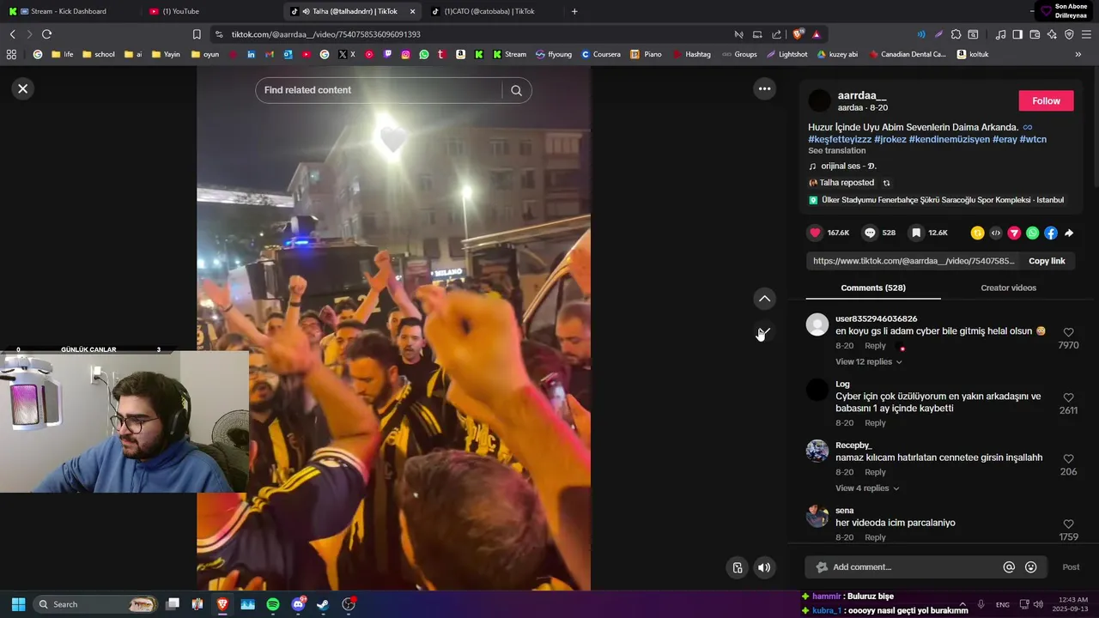Open a new browser tab

[x=574, y=11]
